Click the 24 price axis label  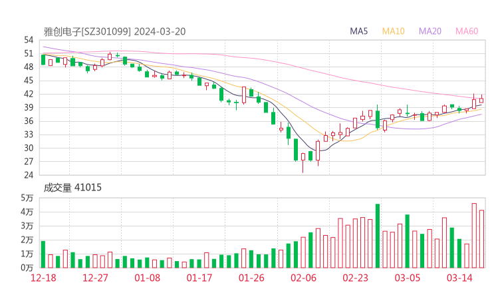[x=29, y=175]
